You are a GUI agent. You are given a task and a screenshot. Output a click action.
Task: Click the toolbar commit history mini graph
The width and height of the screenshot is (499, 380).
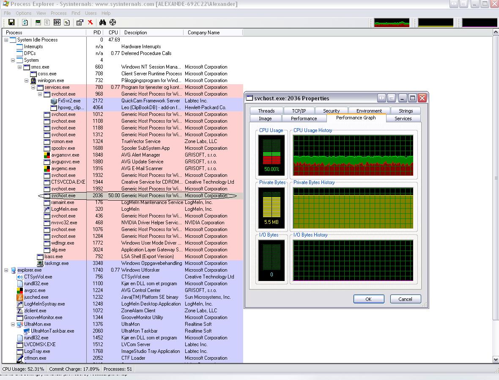pos(436,22)
